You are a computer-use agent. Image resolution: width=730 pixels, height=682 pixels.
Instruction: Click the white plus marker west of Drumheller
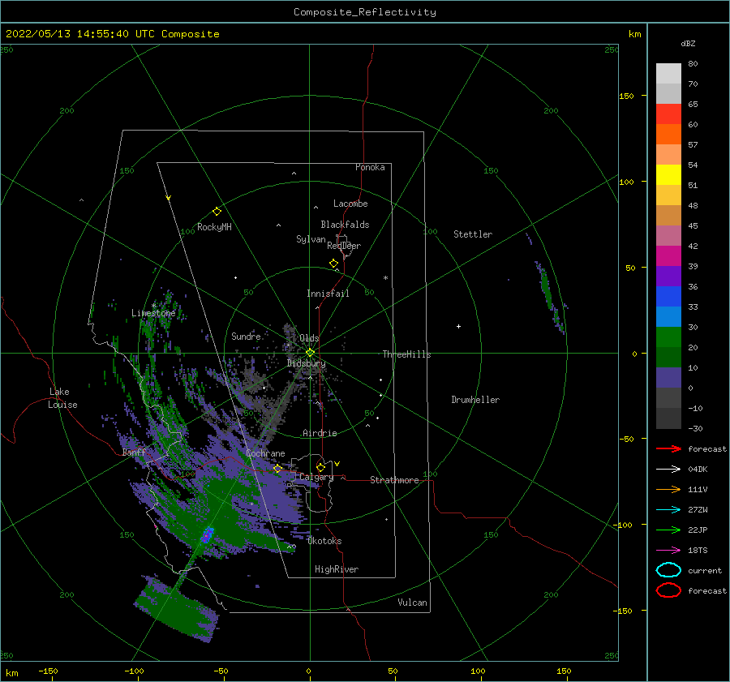coord(458,326)
